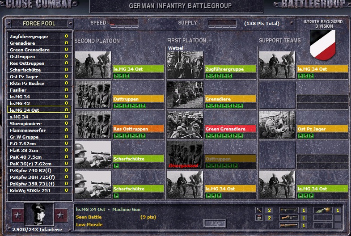Select Green Grenadiere unit photo
The height and width of the screenshot is (236, 351).
tap(185, 125)
